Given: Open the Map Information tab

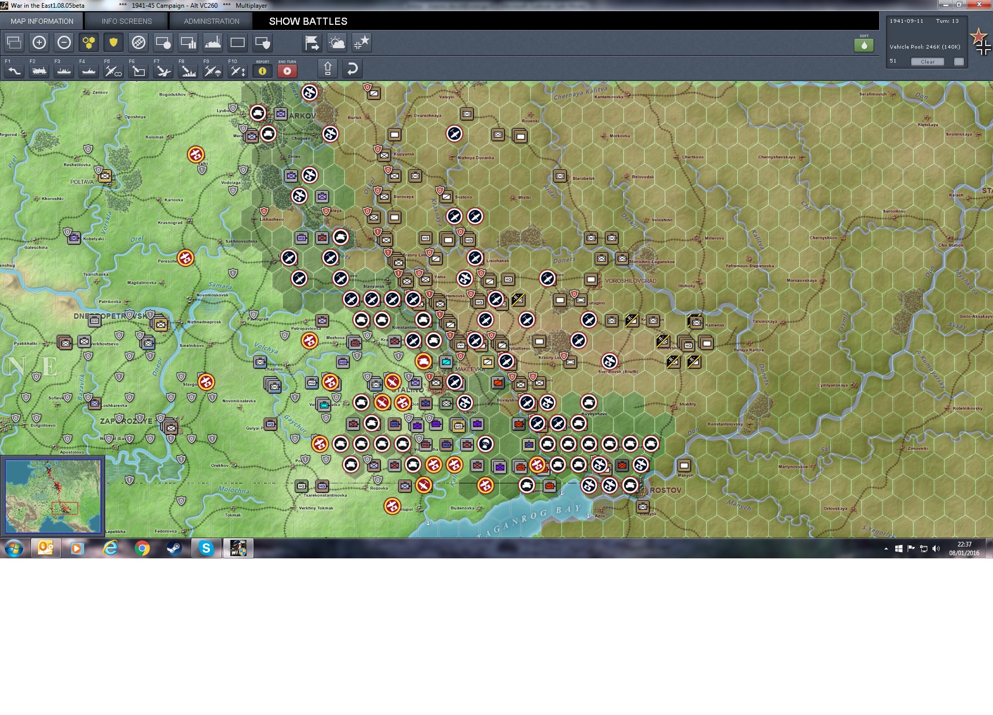Looking at the screenshot, I should (x=42, y=21).
